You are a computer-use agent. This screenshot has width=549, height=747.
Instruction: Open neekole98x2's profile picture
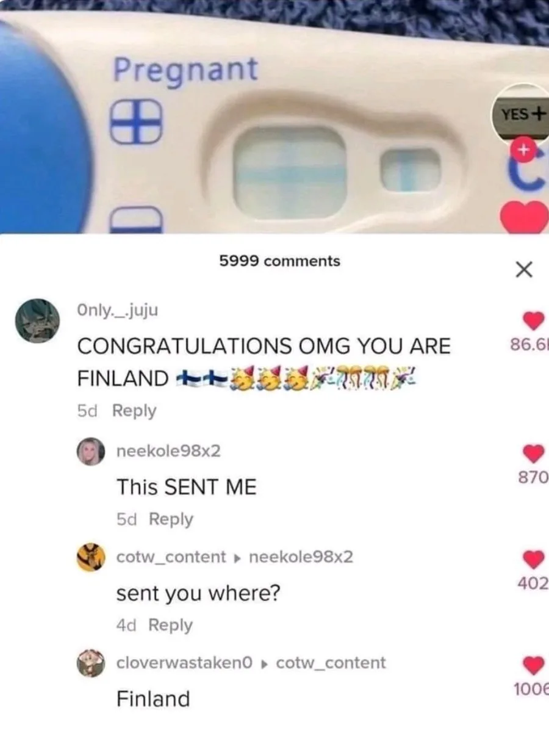90,452
